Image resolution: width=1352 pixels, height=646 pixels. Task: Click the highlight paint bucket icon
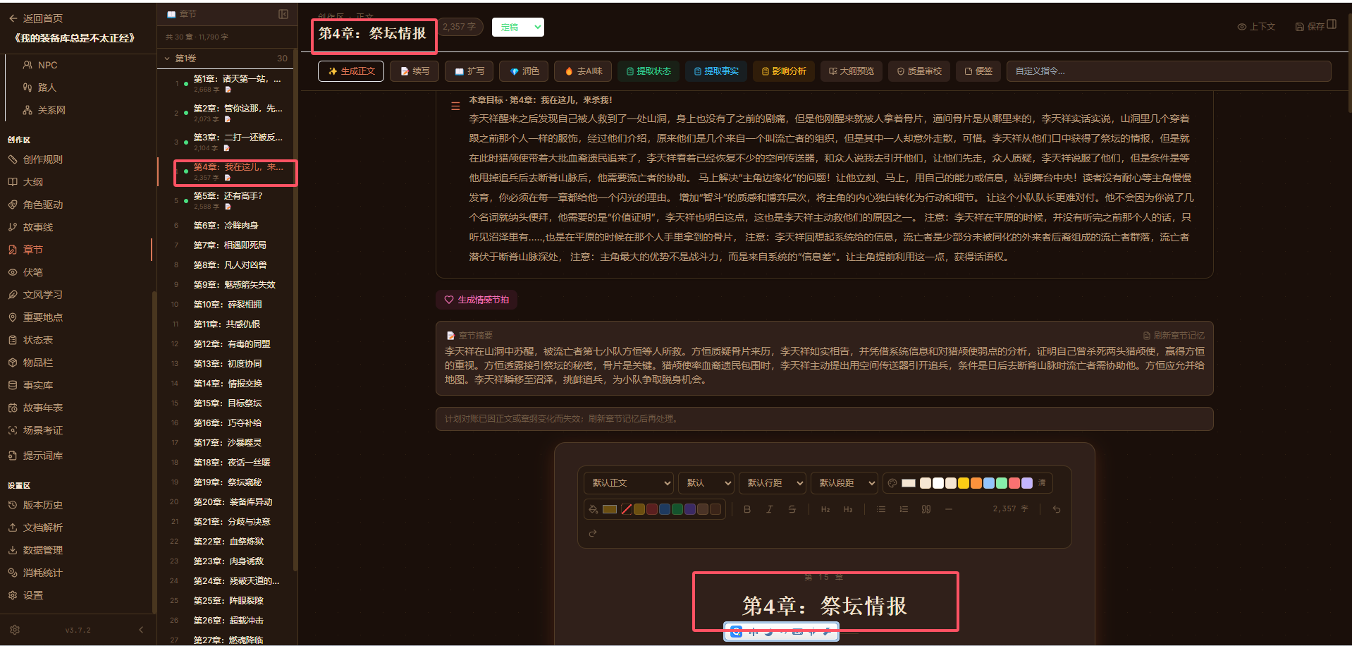594,509
